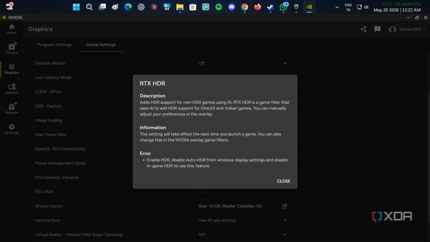Viewport: 430px width, 242px height.
Task: Click the DSR - Factors setting
Action: (x=48, y=106)
